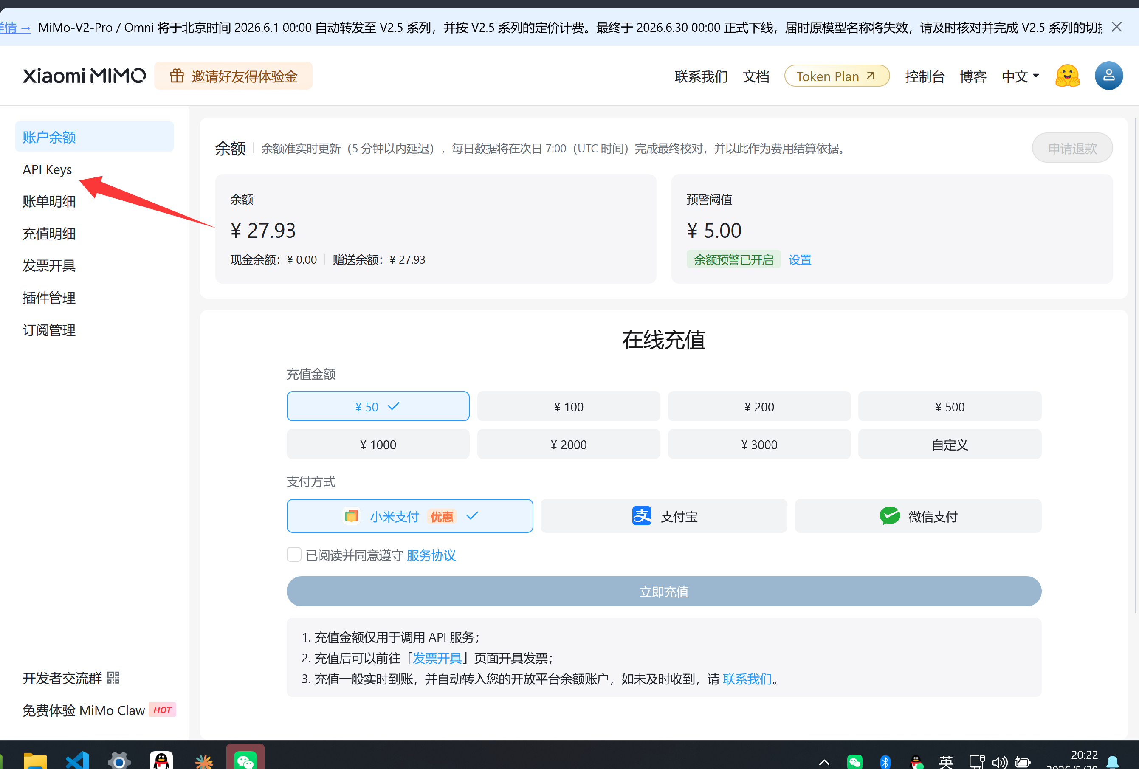This screenshot has height=769, width=1139.
Task: Choose 微信支付 WeChat pay option
Action: tap(917, 516)
